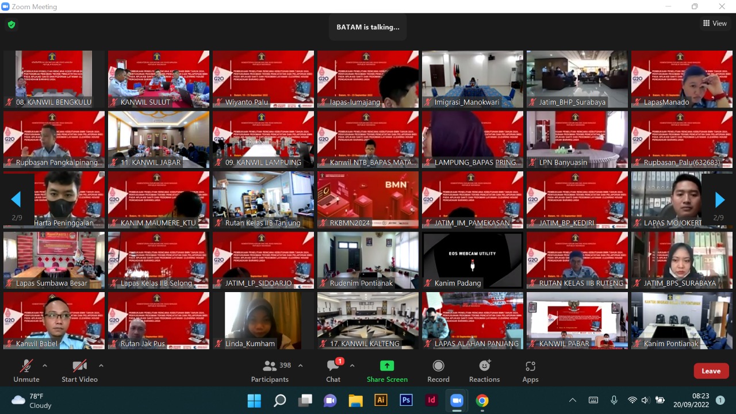The width and height of the screenshot is (736, 414).
Task: Select the Kanwil Babel video tile
Action: pos(54,320)
